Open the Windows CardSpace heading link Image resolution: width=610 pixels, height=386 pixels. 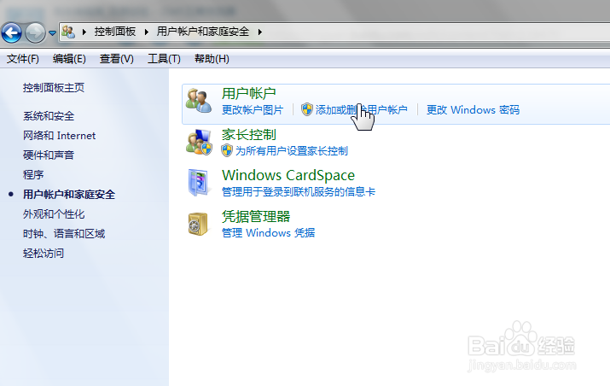288,175
